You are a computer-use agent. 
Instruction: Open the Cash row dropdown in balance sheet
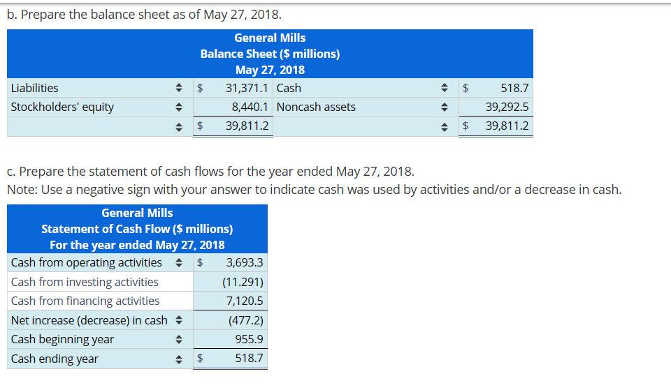pos(366,88)
